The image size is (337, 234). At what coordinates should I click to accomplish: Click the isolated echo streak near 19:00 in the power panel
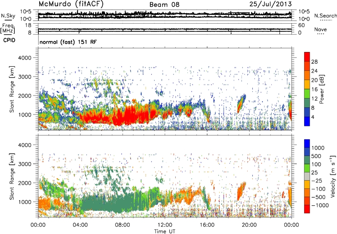(241, 103)
